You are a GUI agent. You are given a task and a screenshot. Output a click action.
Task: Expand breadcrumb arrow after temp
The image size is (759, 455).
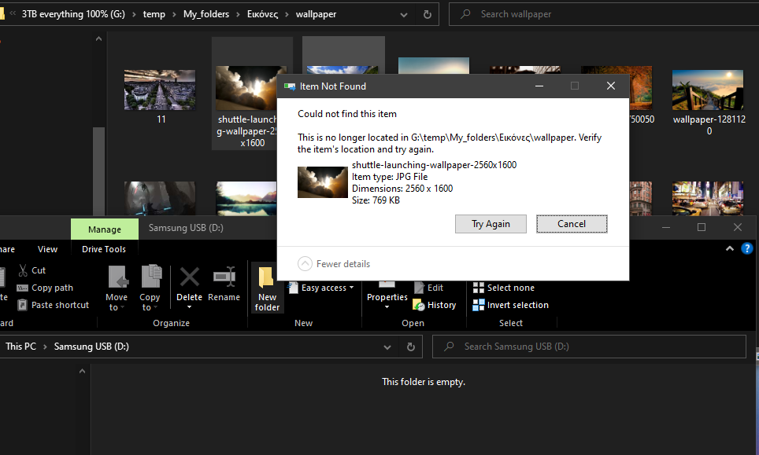click(x=174, y=15)
